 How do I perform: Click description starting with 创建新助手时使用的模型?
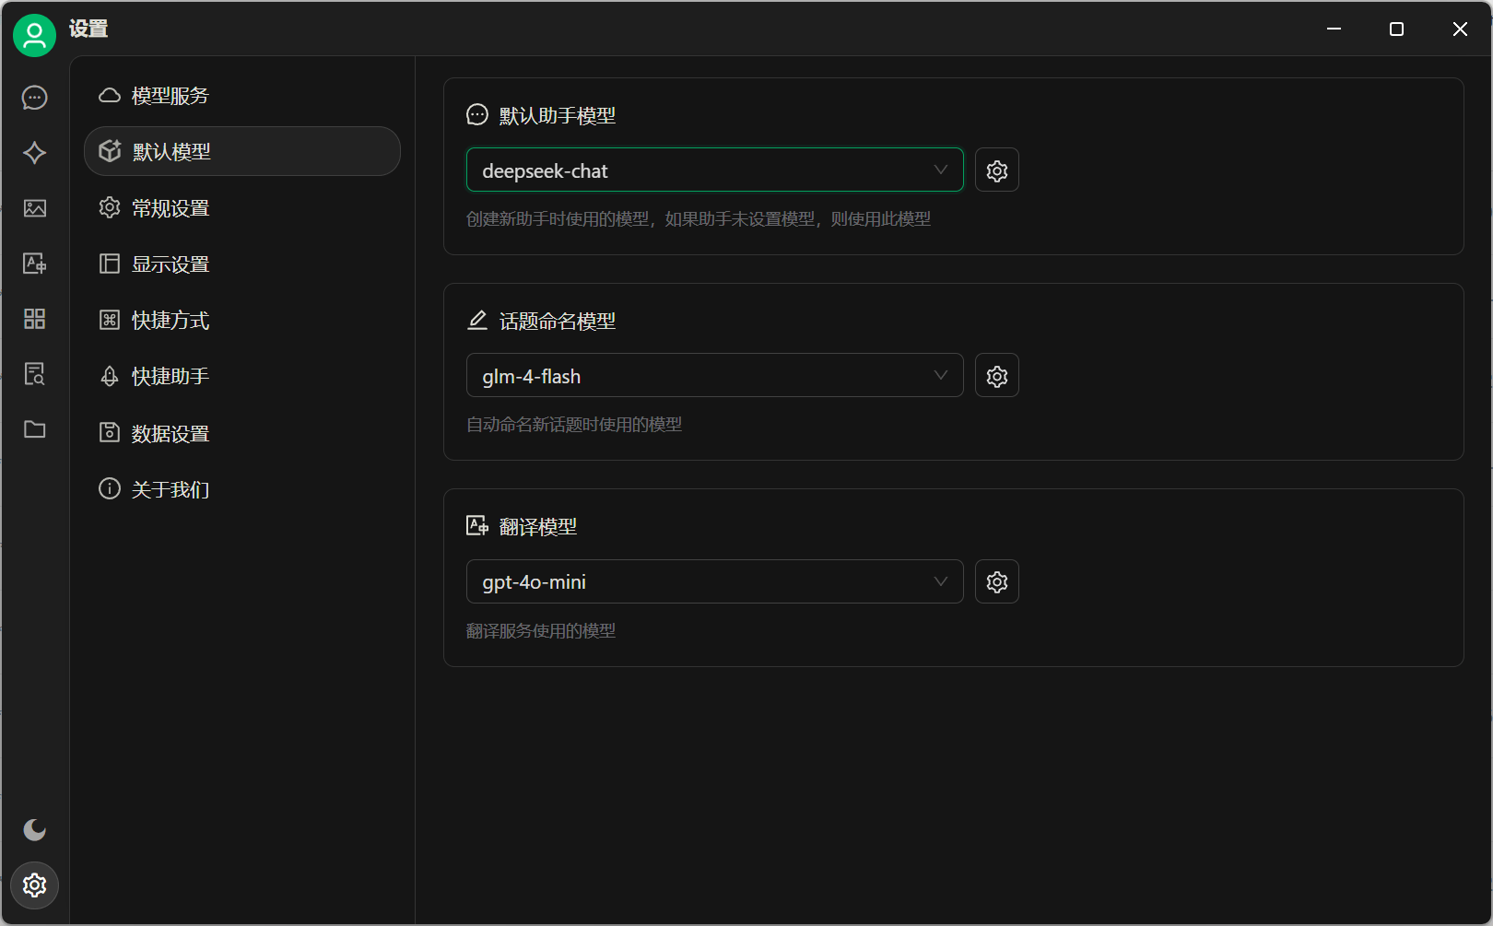pos(699,219)
